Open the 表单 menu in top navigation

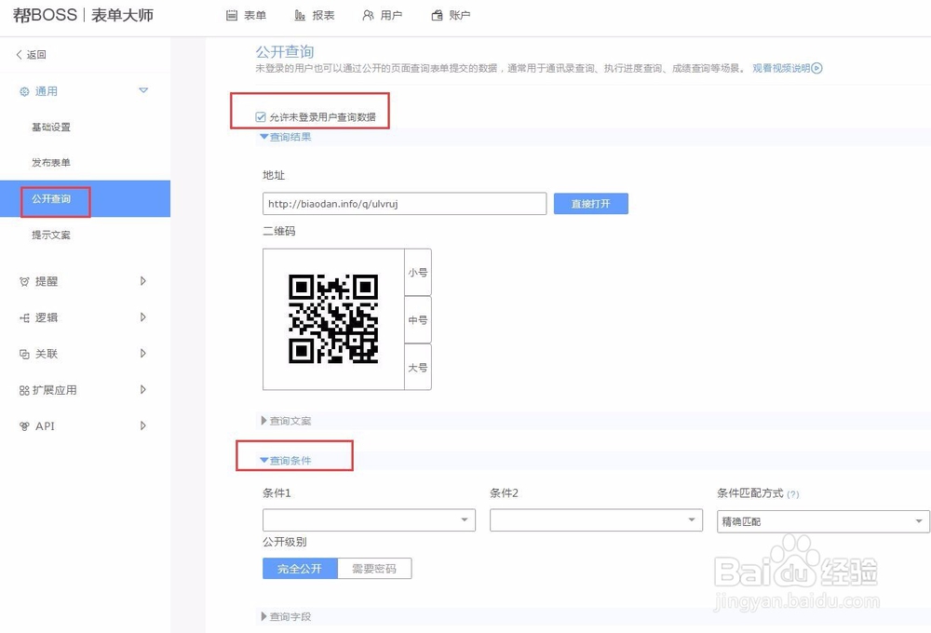click(x=246, y=16)
